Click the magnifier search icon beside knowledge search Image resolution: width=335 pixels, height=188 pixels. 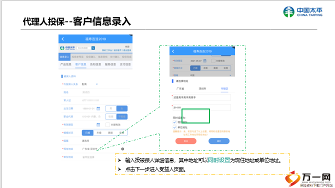pos(93,48)
